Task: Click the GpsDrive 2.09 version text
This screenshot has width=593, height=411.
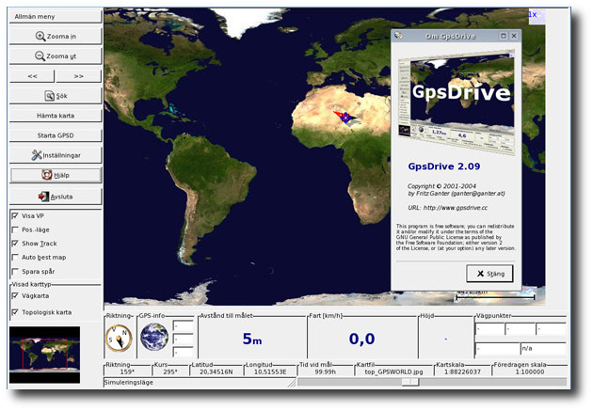Action: point(444,166)
